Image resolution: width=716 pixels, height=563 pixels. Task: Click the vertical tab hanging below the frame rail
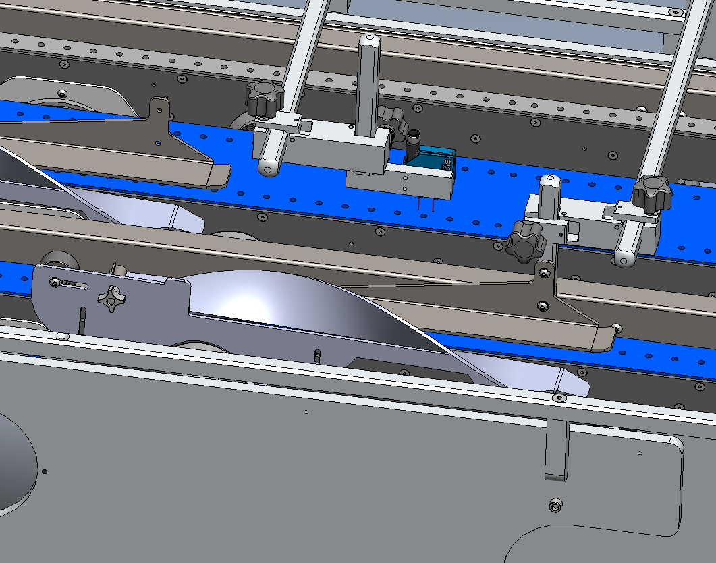point(557,450)
